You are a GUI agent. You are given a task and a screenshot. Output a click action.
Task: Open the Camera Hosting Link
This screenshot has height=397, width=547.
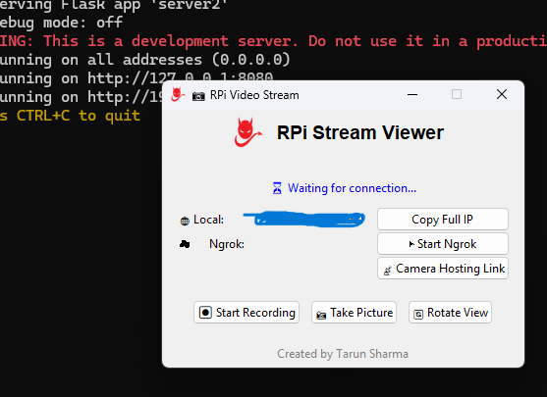coord(442,269)
